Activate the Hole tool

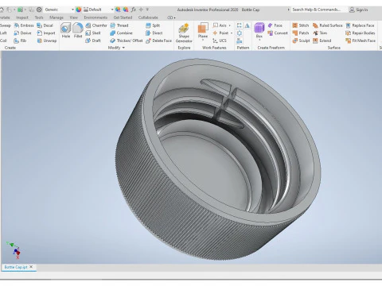(x=66, y=30)
